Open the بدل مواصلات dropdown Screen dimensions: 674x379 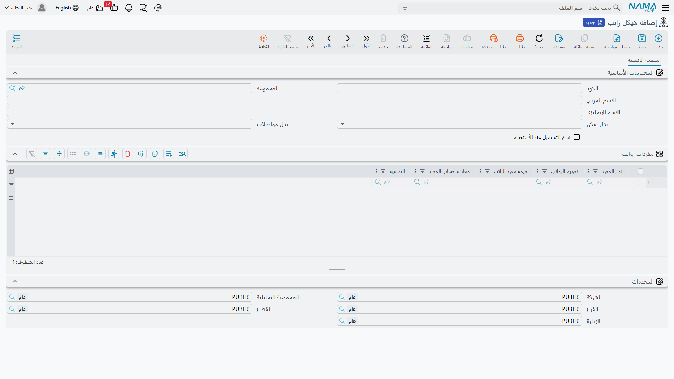pos(130,124)
